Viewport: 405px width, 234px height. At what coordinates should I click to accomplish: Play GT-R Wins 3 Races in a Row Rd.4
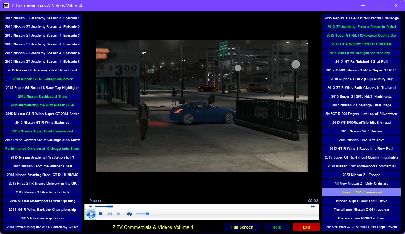[361, 149]
